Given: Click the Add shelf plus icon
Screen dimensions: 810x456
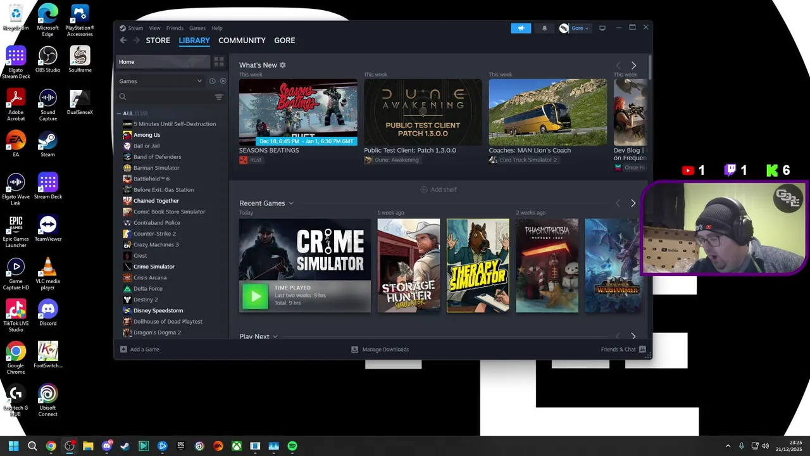Looking at the screenshot, I should pyautogui.click(x=424, y=189).
